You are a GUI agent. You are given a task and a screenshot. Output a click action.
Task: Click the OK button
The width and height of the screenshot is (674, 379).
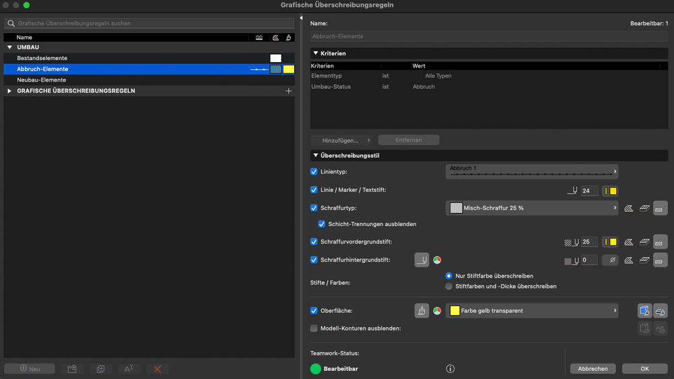tap(645, 369)
